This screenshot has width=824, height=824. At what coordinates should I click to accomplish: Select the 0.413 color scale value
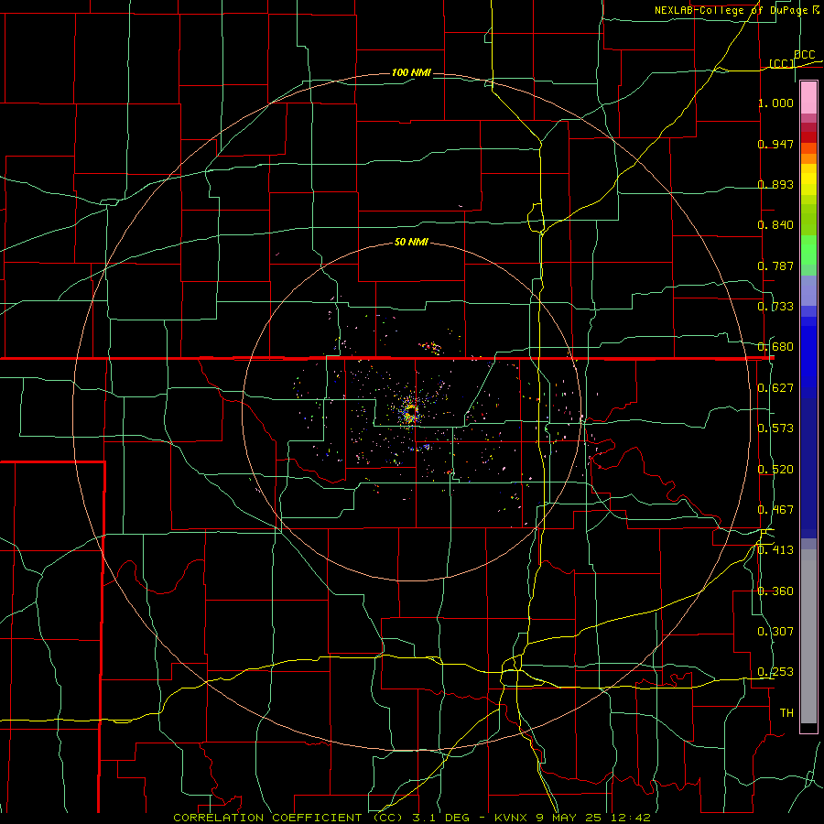click(x=775, y=550)
